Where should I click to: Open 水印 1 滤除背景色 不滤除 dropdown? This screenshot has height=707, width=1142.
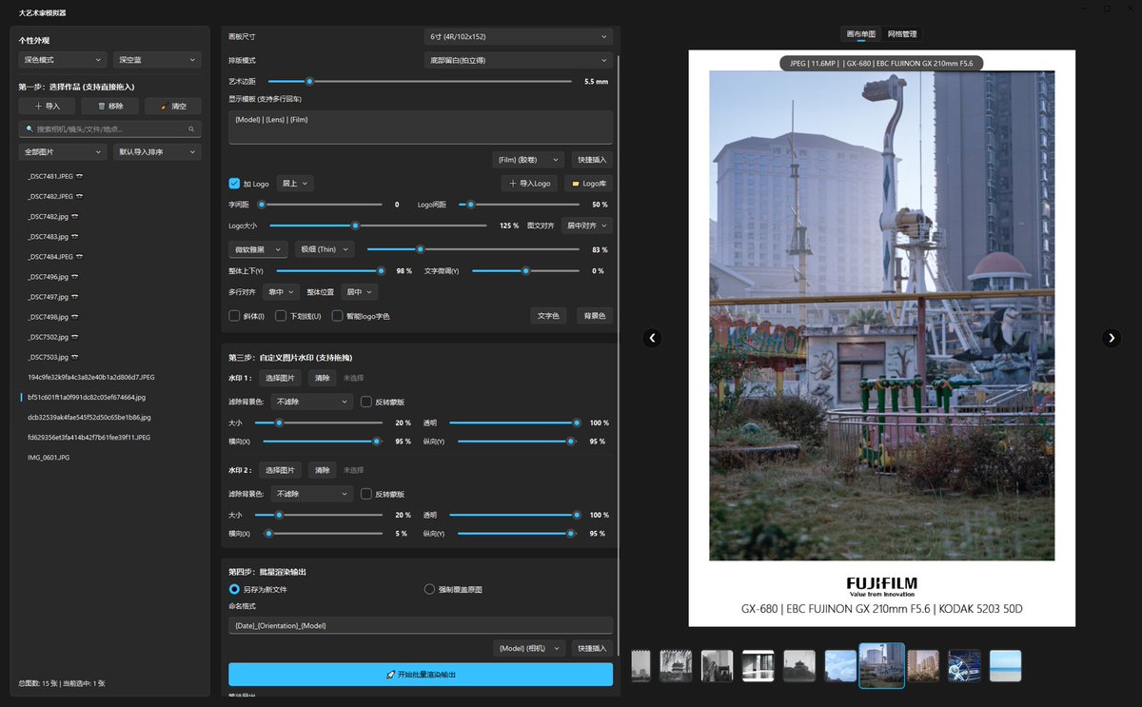(x=312, y=402)
